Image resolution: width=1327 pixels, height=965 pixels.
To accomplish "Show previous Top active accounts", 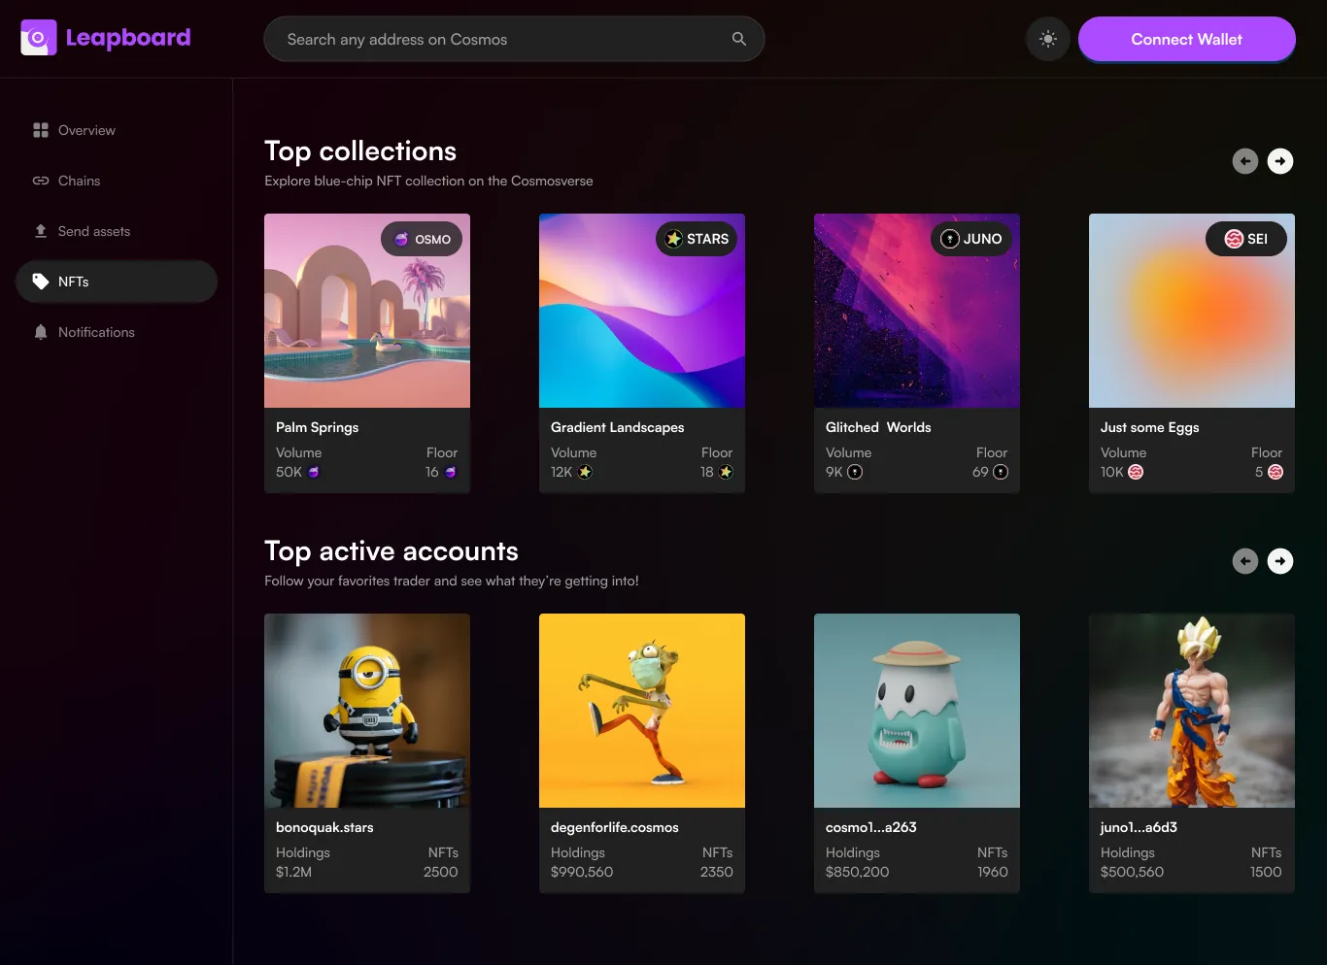I will point(1245,561).
